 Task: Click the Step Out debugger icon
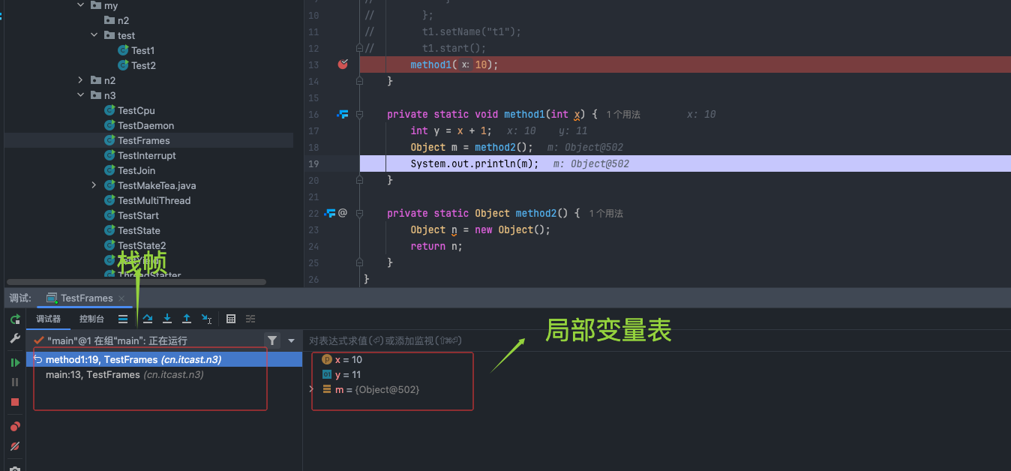tap(187, 319)
